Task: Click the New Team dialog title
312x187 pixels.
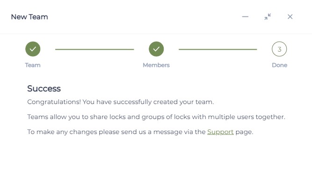Action: [x=29, y=17]
